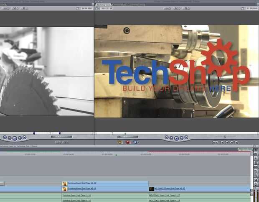Click the In point marker on Viewer scrubber
The image size is (259, 202).
(x=34, y=133)
